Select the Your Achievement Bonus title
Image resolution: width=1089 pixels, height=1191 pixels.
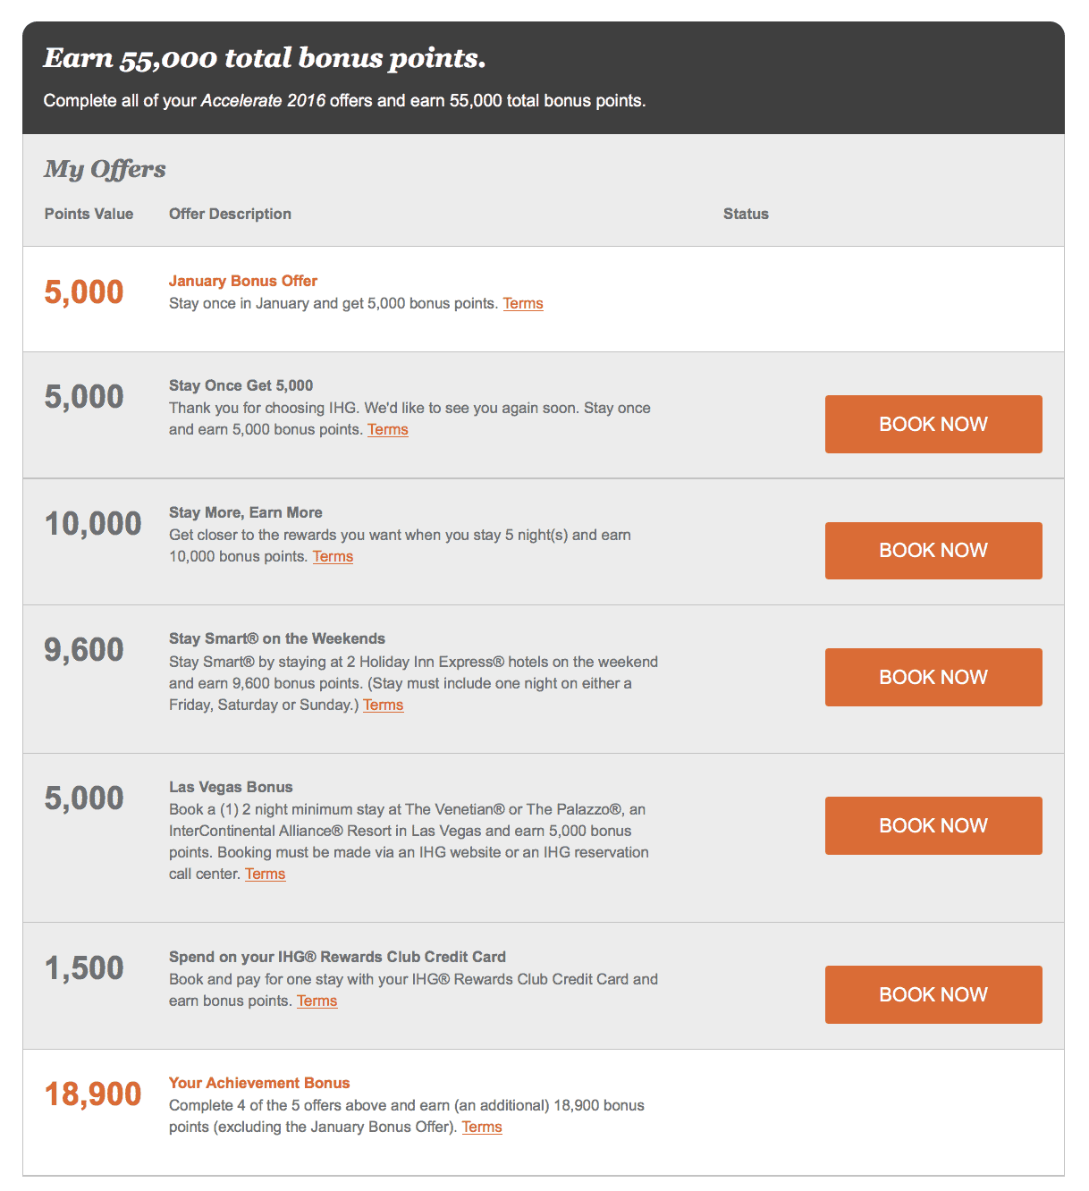click(259, 1083)
